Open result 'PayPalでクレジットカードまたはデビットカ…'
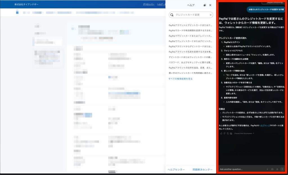This screenshot has width=288, height=175. pos(190,41)
